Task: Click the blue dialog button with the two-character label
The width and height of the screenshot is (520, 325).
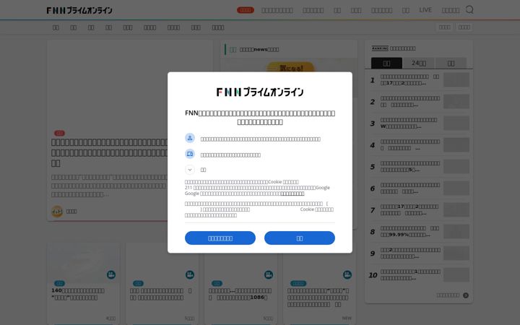Action: coord(300,238)
